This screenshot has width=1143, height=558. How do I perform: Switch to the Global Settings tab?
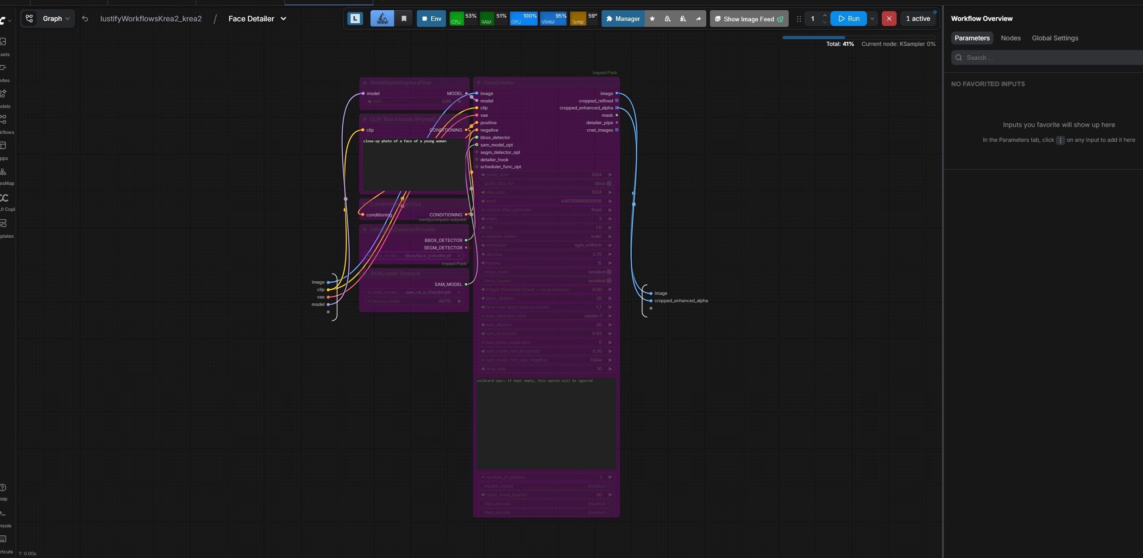[x=1055, y=38]
